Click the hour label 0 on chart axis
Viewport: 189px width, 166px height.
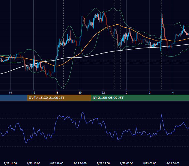(x=126, y=93)
